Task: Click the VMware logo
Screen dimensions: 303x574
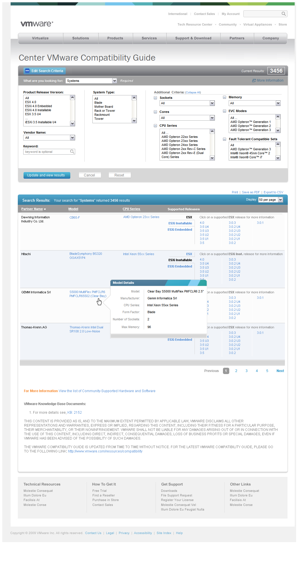Action: point(37,24)
